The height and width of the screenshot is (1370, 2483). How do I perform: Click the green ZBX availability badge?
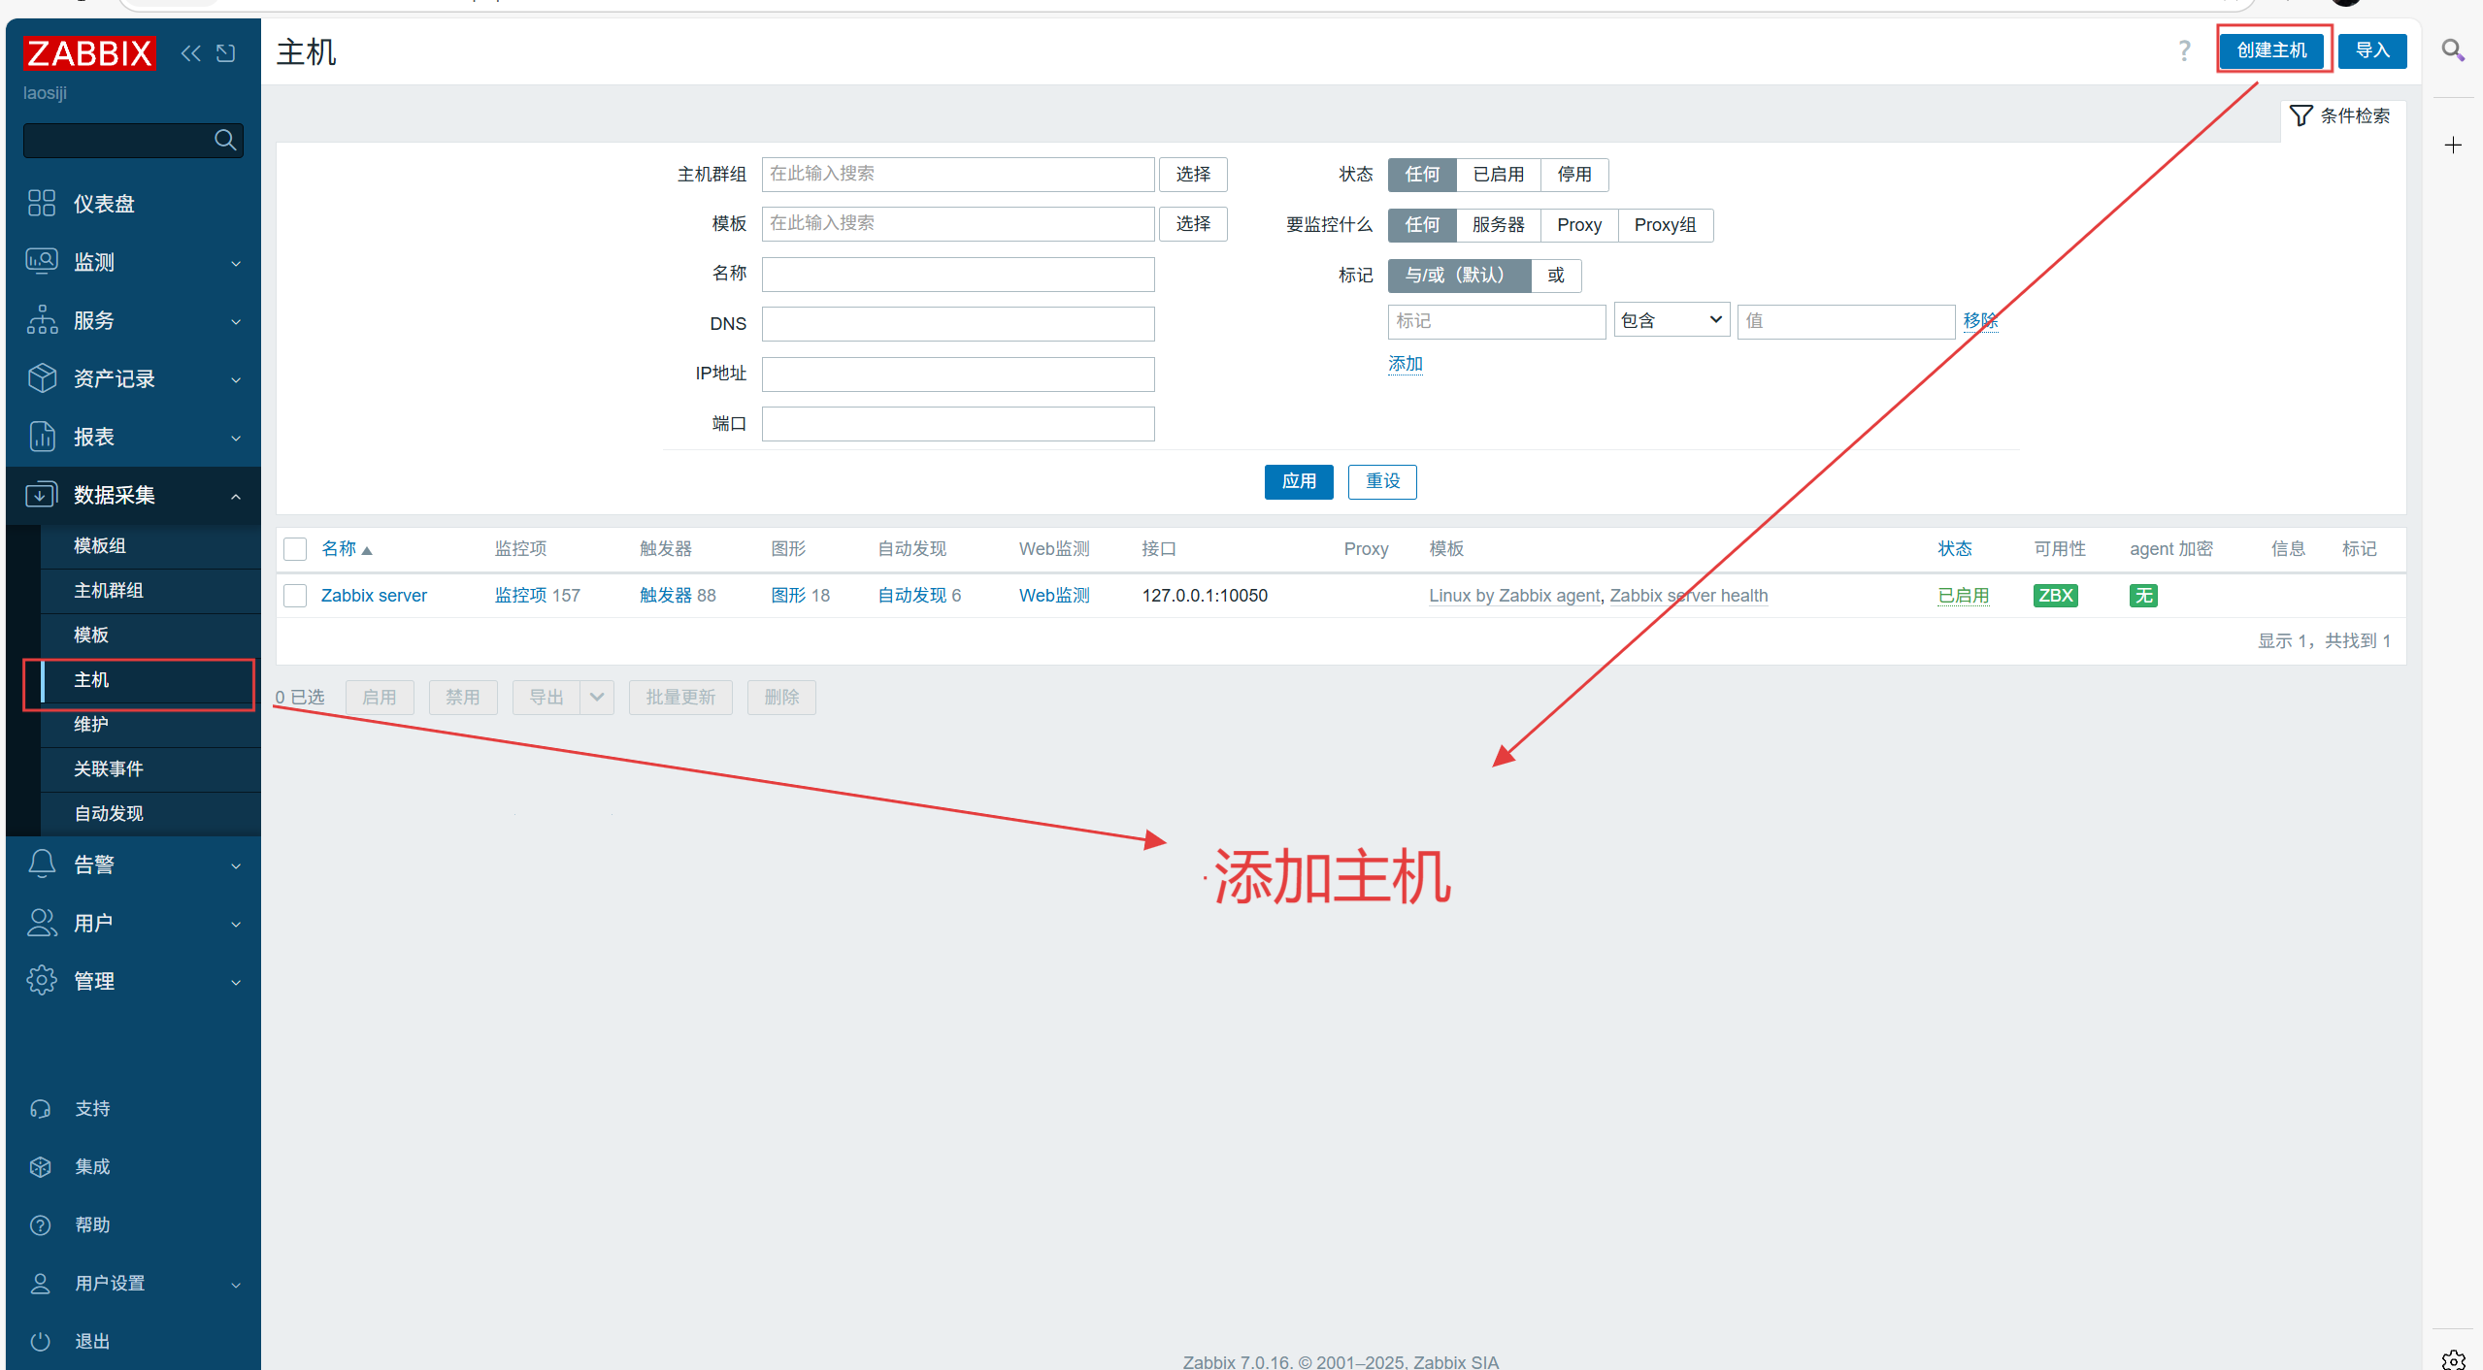(x=2055, y=595)
